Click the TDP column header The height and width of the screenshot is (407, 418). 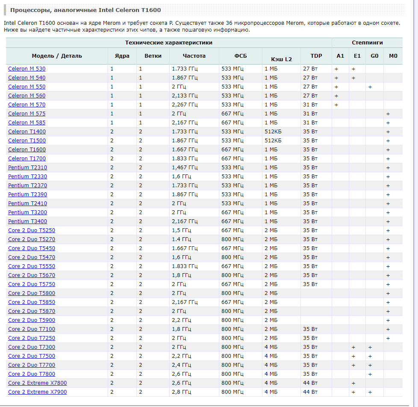[316, 56]
